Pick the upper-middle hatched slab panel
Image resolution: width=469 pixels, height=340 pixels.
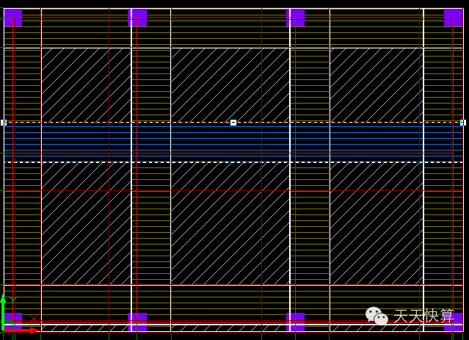point(230,85)
